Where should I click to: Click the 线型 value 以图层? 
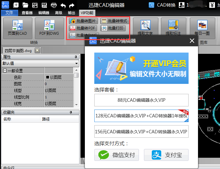pos(51,90)
